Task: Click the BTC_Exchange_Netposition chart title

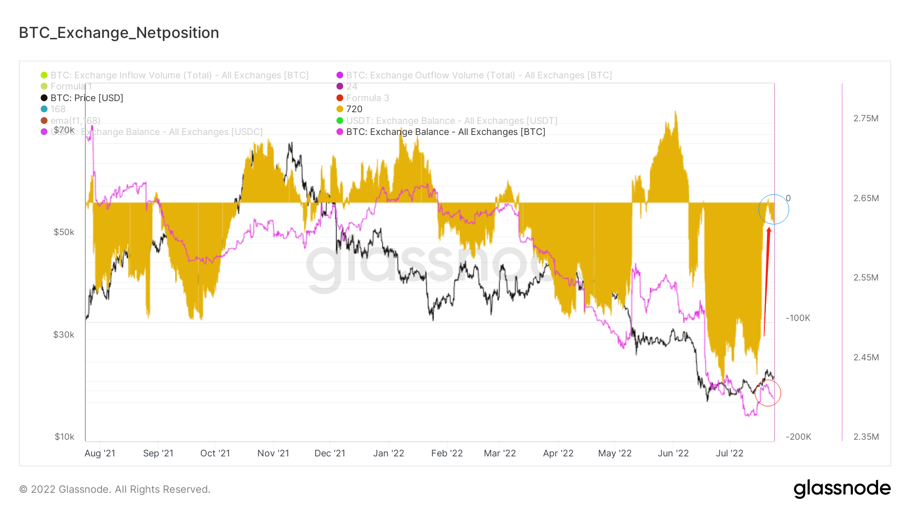Action: [x=119, y=33]
